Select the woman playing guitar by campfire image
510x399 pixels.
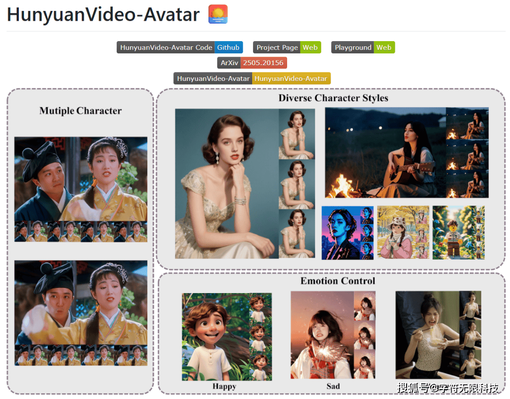(407, 152)
